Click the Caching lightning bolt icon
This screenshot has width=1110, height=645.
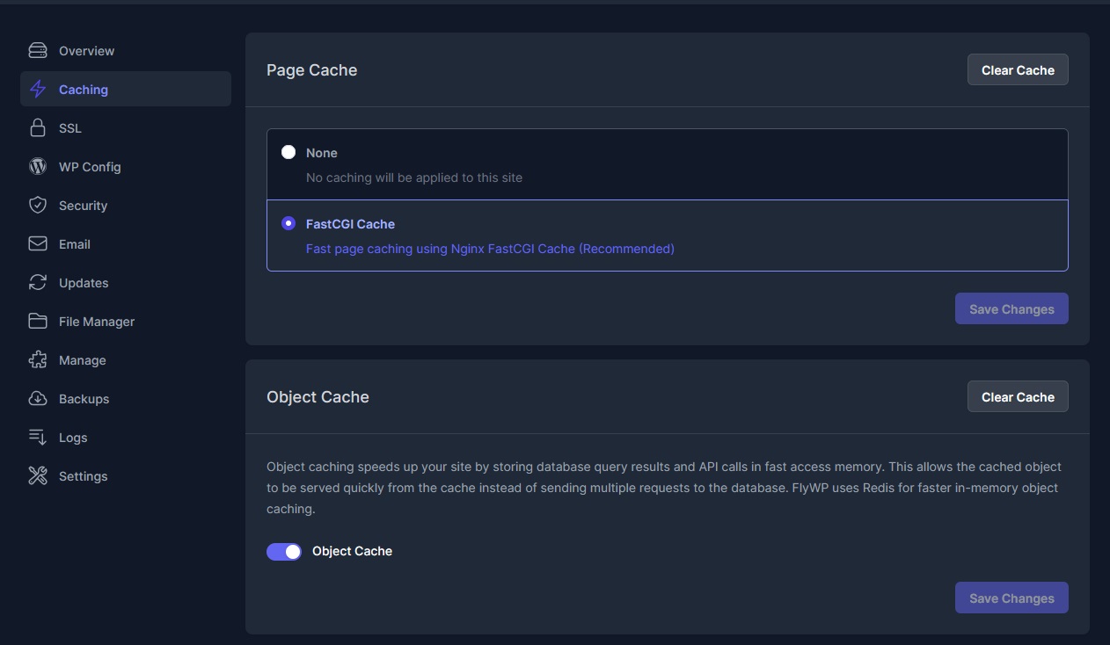tap(38, 90)
